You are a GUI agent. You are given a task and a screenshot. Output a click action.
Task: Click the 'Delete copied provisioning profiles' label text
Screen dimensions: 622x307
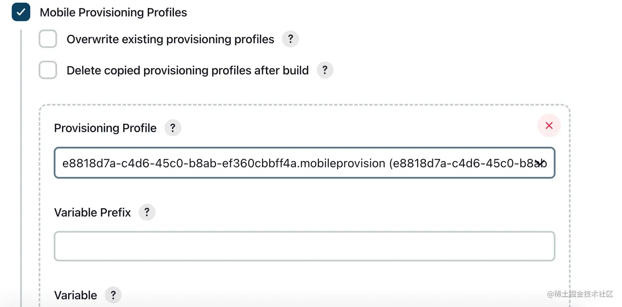pyautogui.click(x=188, y=70)
